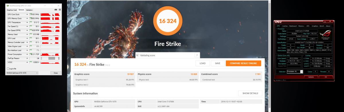Image resolution: width=344 pixels, height=112 pixels.
Task: Open the Validation tab in GPU-Z
Action: pos(29,10)
